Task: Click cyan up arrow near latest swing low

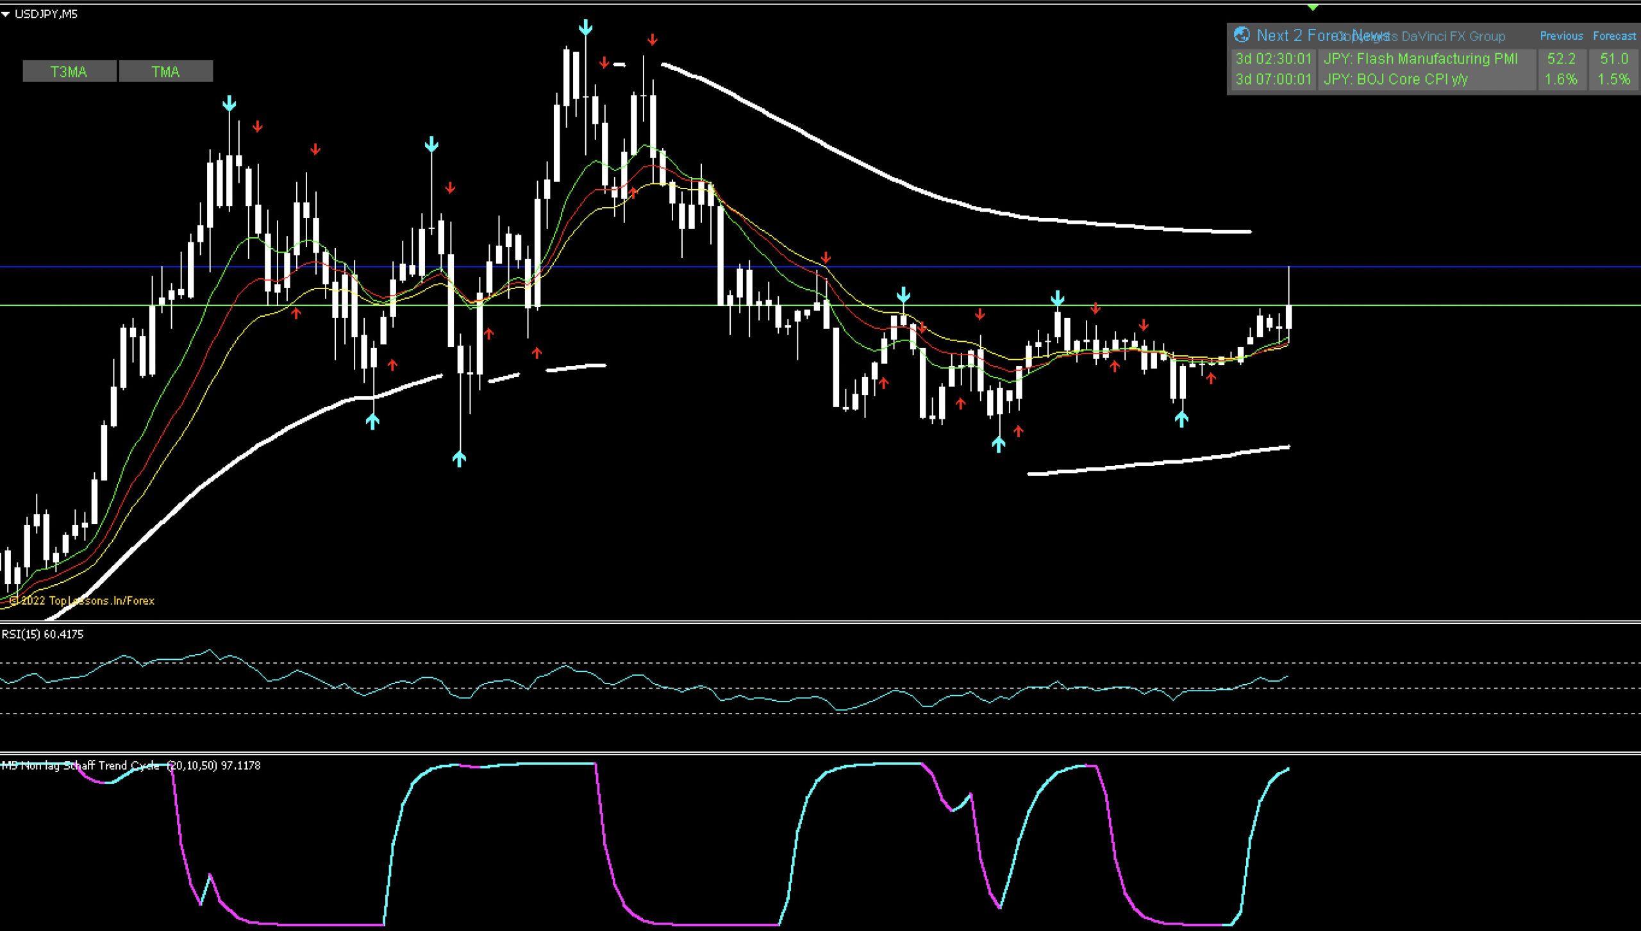Action: (x=1181, y=419)
